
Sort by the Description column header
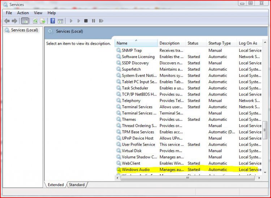172,43
